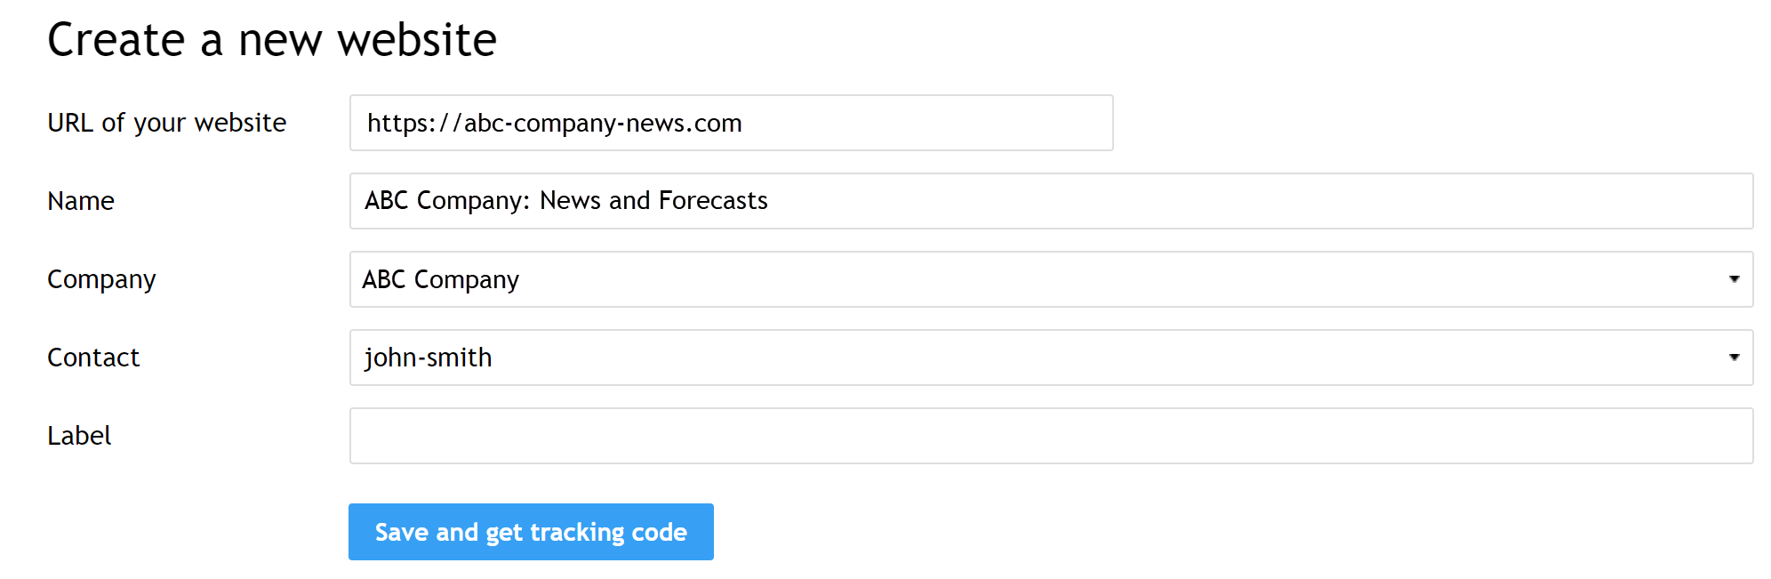Click the Create a new website heading

tap(273, 39)
